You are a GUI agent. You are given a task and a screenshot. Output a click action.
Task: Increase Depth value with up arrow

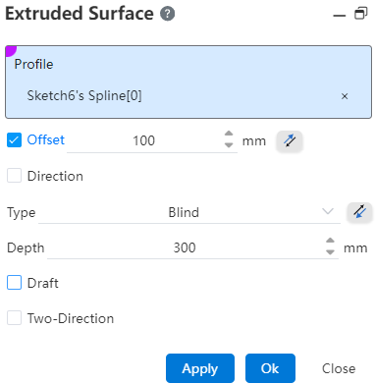pyautogui.click(x=330, y=242)
